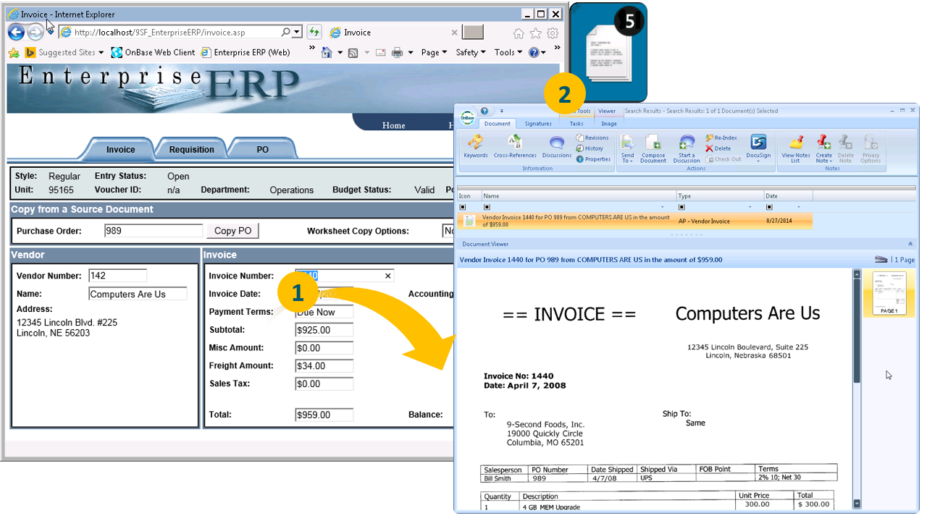Click IE home page icon in command bar
The height and width of the screenshot is (521, 927).
tap(327, 52)
